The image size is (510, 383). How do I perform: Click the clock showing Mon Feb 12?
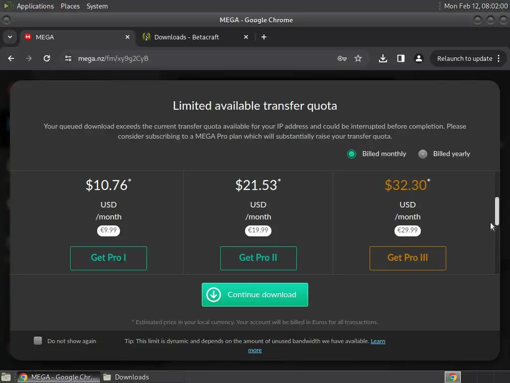pyautogui.click(x=476, y=6)
